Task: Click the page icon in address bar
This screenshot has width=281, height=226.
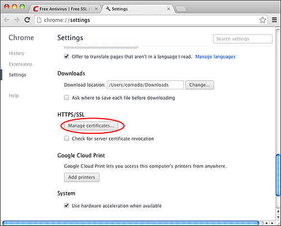Action: point(39,20)
